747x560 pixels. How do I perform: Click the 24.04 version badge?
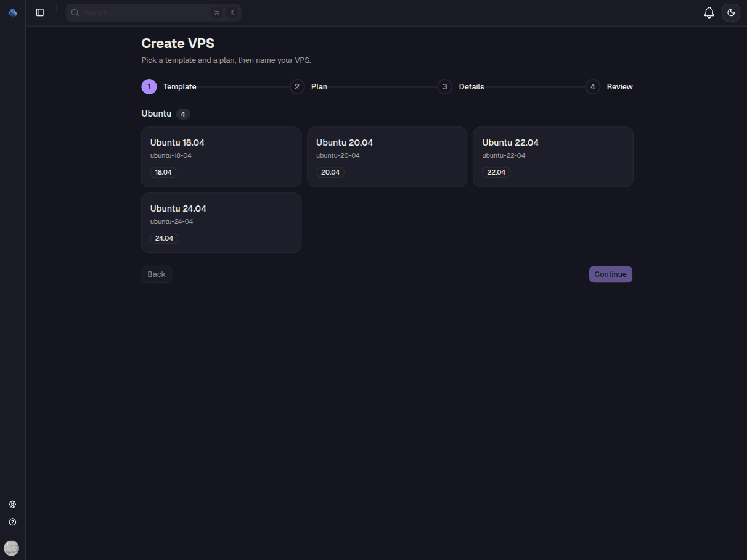coord(164,238)
